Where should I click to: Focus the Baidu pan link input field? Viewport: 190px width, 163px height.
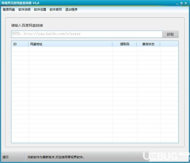pyautogui.click(x=87, y=34)
